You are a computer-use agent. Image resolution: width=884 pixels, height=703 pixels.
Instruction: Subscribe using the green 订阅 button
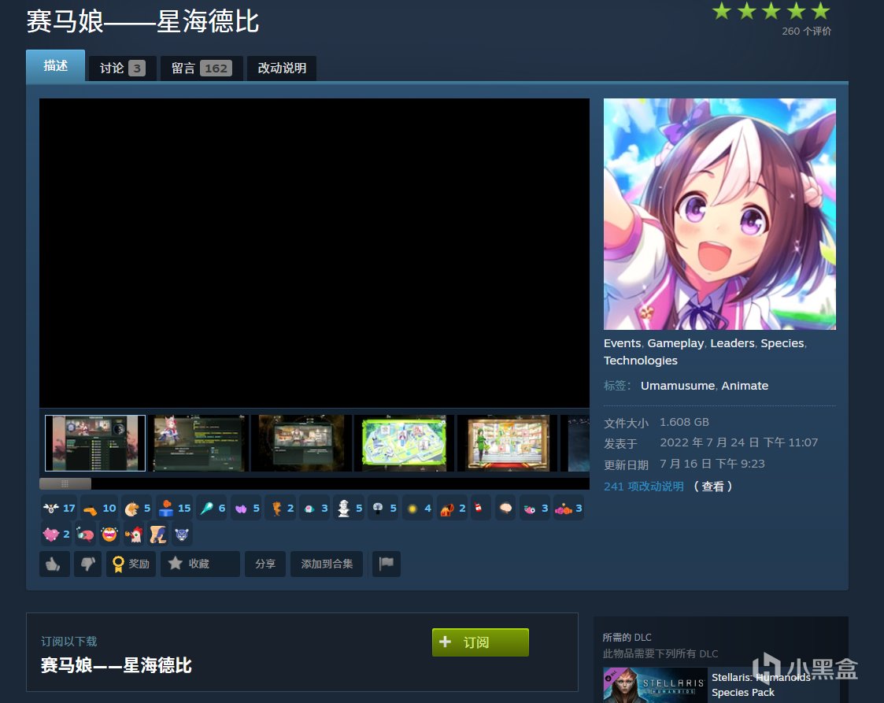[480, 642]
